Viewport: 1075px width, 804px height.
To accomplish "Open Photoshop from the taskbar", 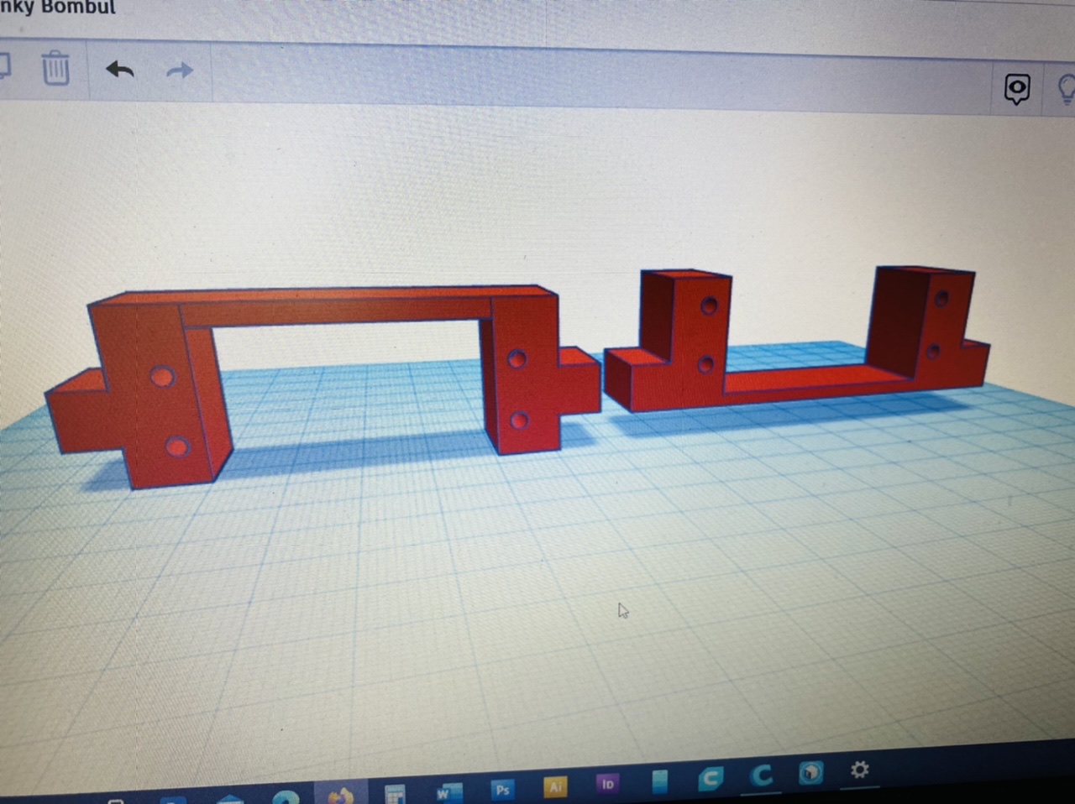I will [502, 789].
